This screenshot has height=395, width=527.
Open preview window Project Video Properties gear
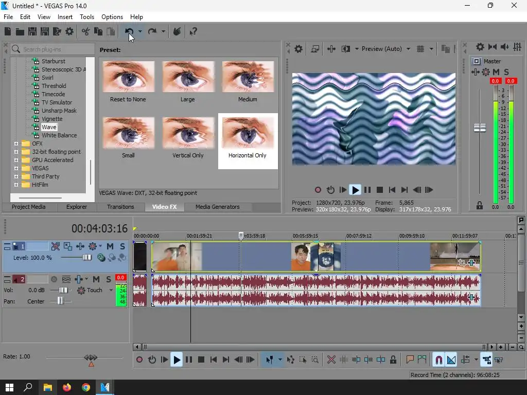298,49
